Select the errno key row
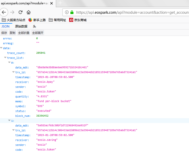This screenshot has width=189, height=153. point(94,38)
